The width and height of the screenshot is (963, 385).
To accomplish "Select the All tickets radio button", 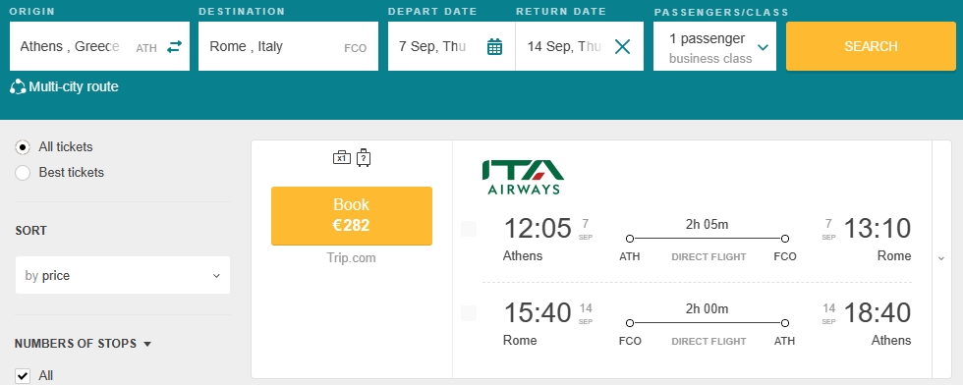I will point(23,147).
